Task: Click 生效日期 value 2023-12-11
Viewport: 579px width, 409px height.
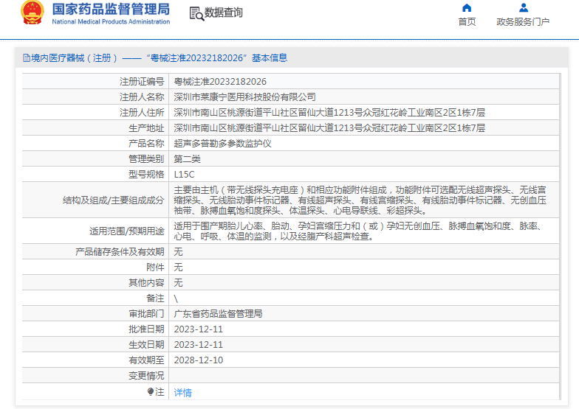Action: pos(198,345)
